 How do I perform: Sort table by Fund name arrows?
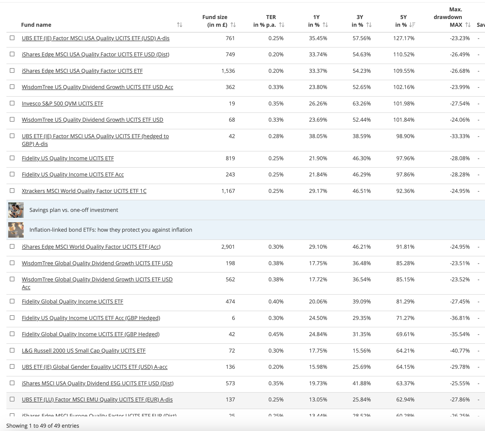179,25
